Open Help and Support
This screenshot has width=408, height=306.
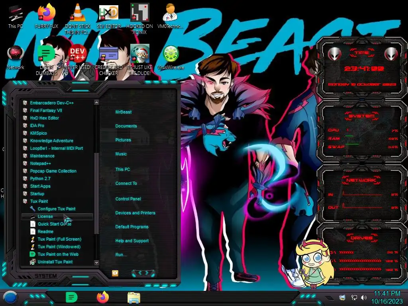pos(132,241)
